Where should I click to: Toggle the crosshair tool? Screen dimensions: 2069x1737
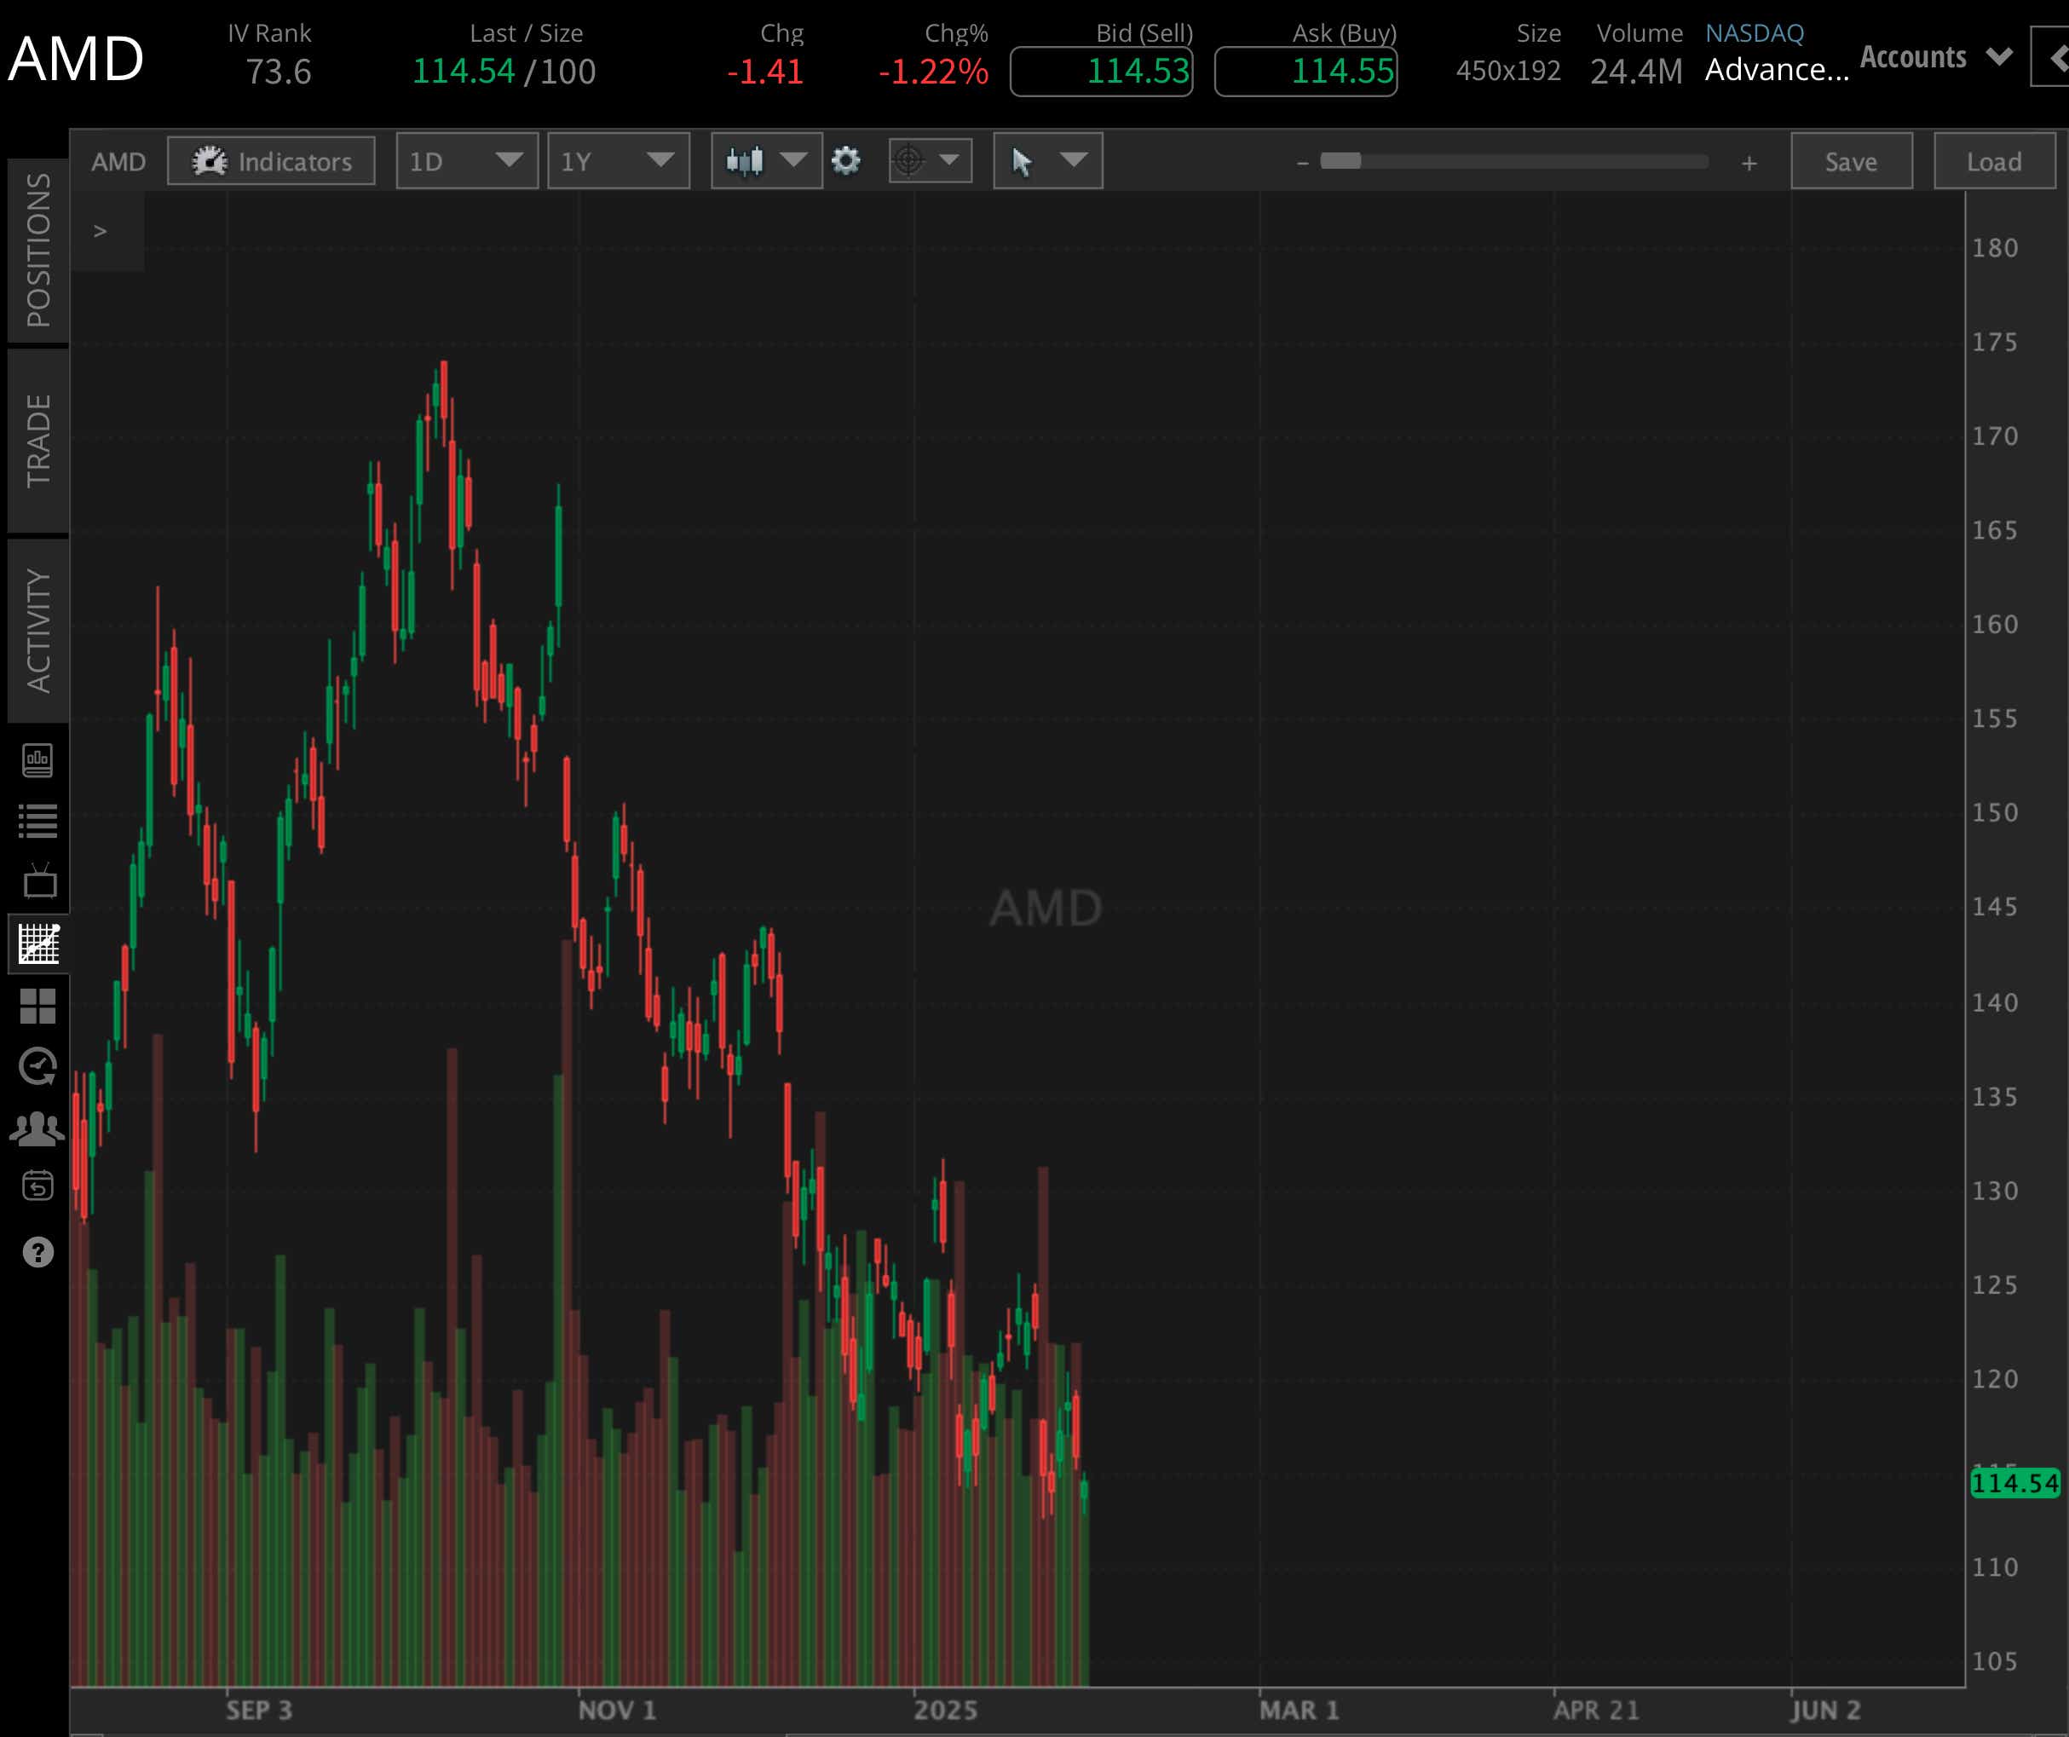tap(914, 160)
